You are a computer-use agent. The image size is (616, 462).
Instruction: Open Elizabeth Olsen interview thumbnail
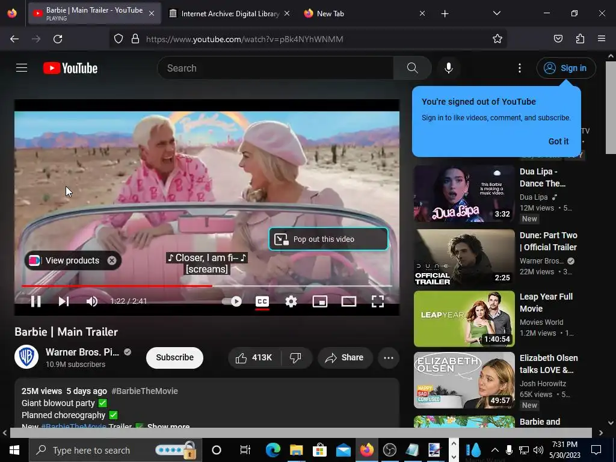[464, 380]
